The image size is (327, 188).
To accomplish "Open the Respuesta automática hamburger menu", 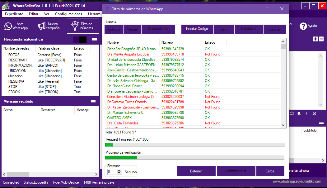I will [x=95, y=40].
